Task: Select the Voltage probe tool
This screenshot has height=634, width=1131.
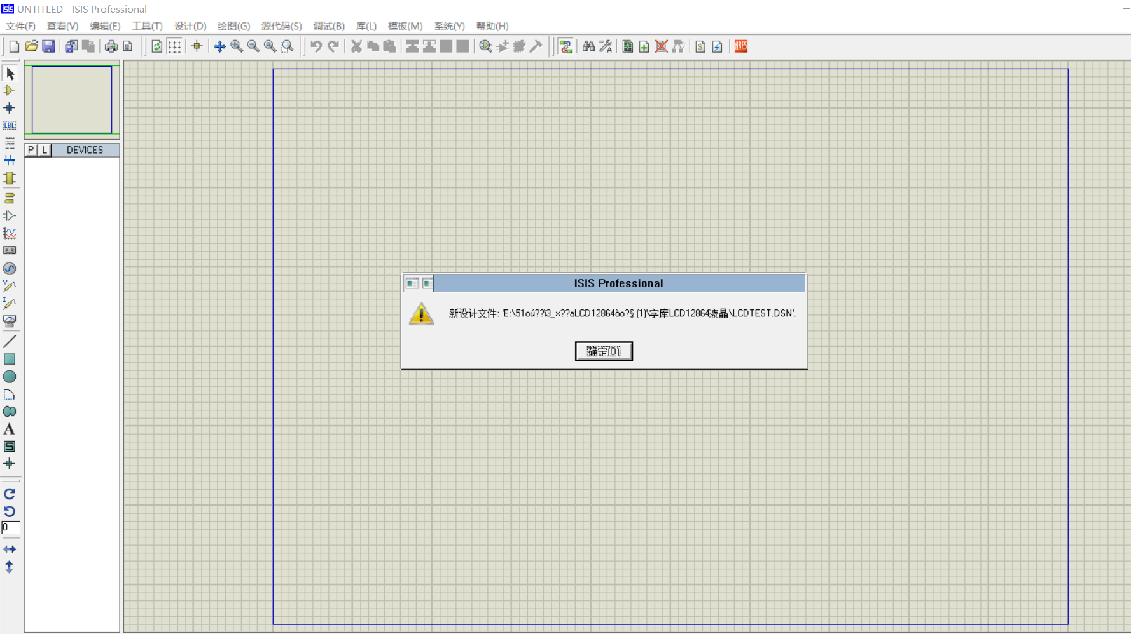Action: (x=10, y=286)
